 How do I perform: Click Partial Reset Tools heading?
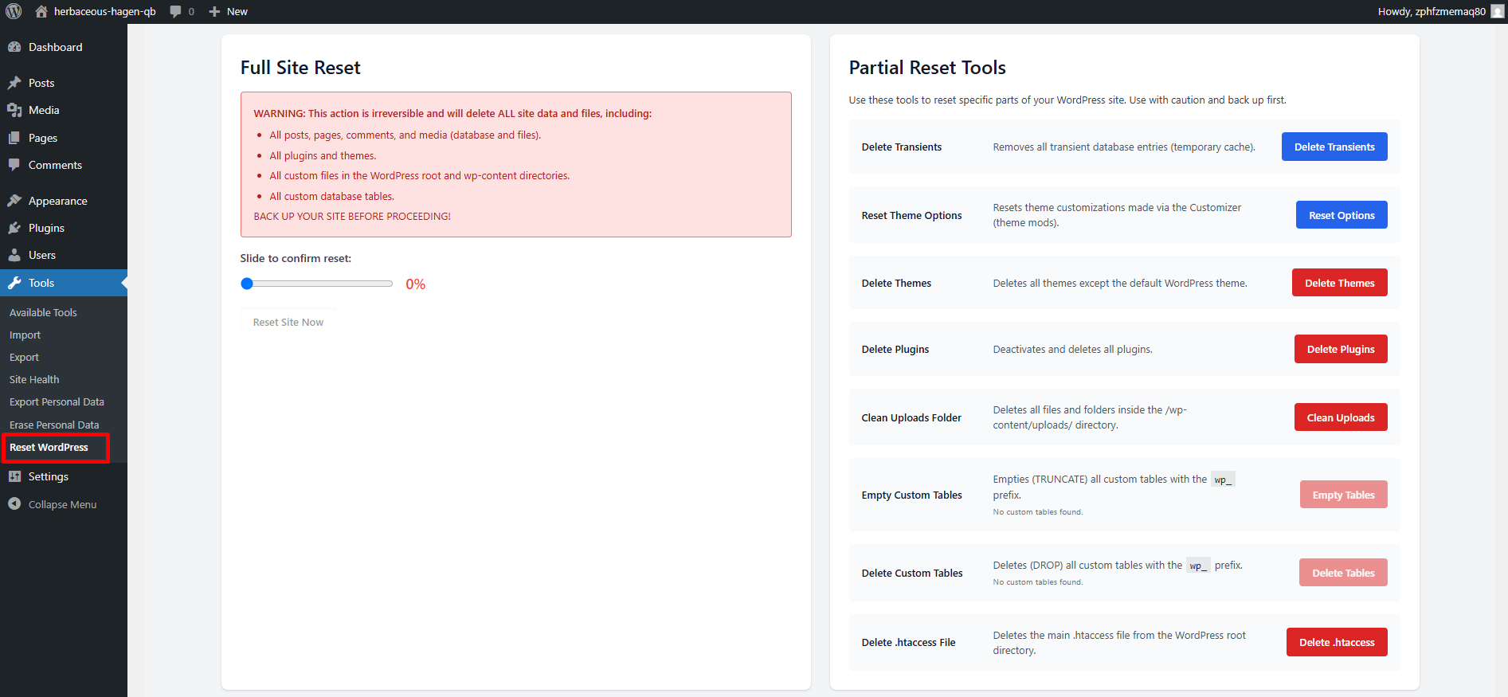[927, 68]
